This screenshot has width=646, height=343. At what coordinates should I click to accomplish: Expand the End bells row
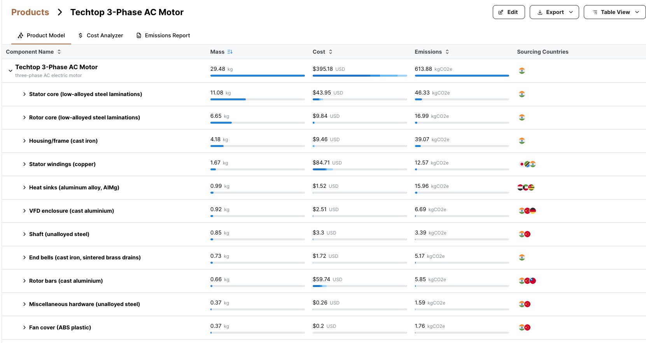(x=25, y=257)
